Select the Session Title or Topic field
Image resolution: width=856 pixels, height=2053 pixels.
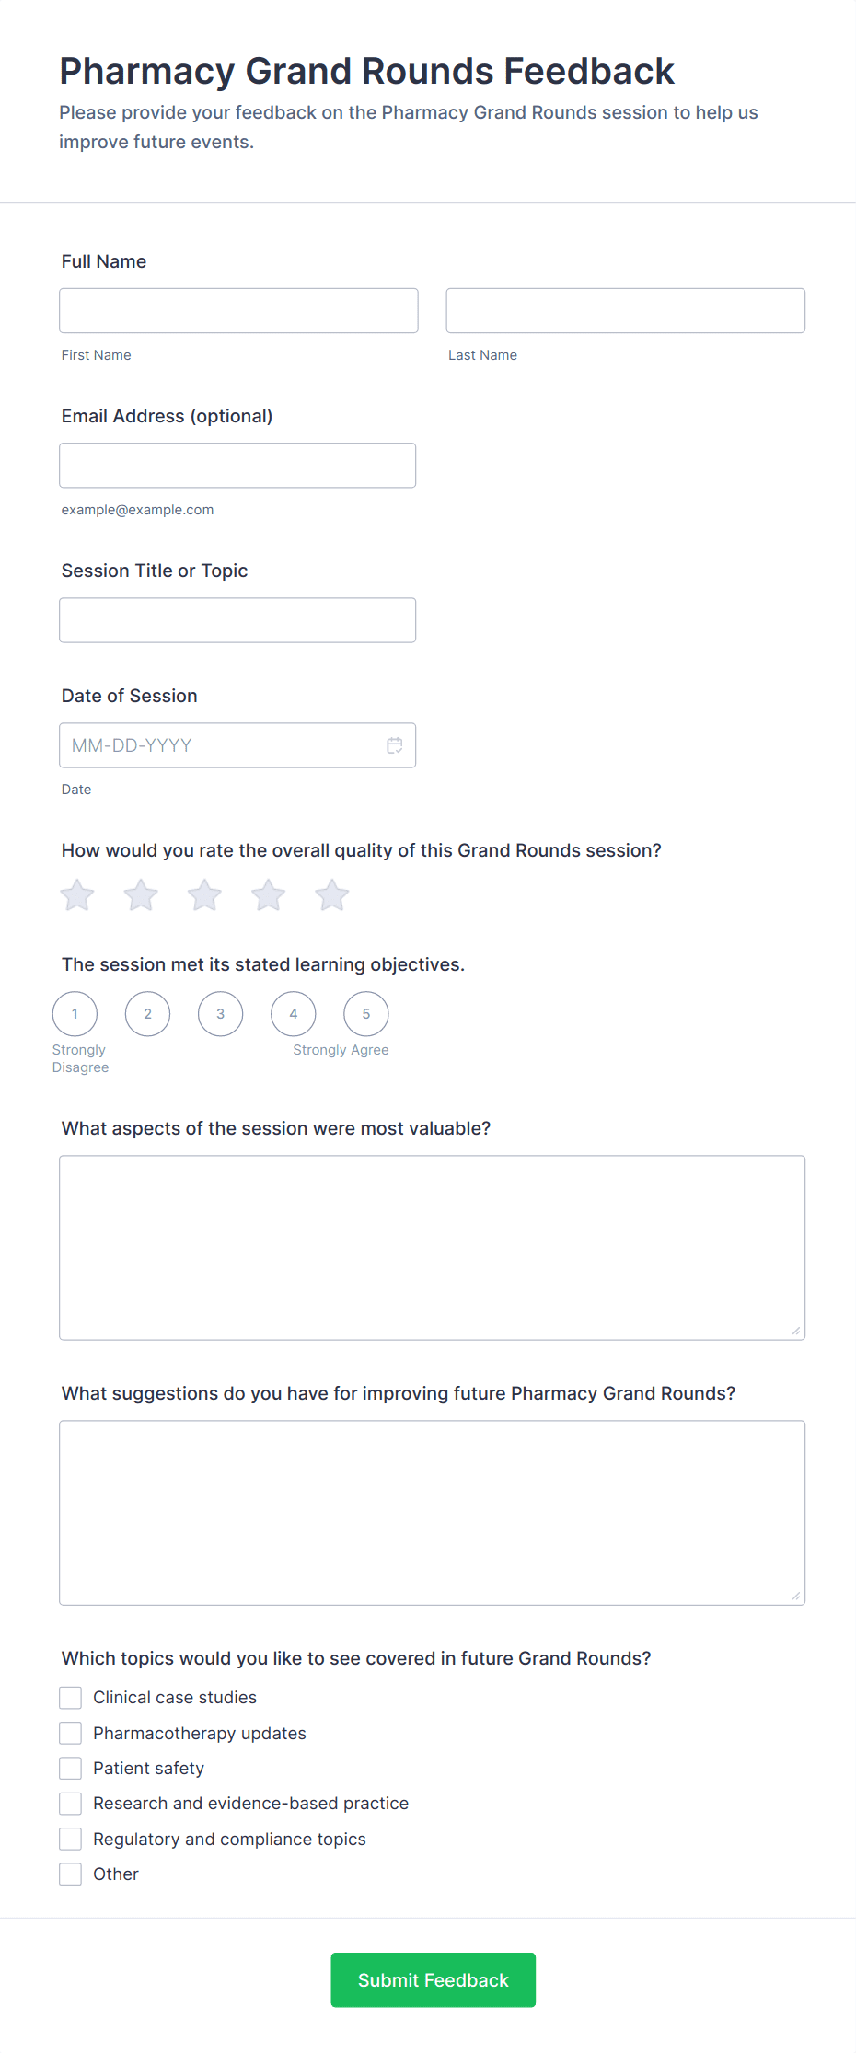[237, 620]
